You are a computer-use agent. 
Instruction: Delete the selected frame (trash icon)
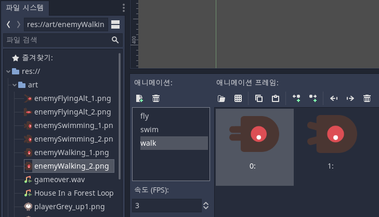pyautogui.click(x=367, y=98)
